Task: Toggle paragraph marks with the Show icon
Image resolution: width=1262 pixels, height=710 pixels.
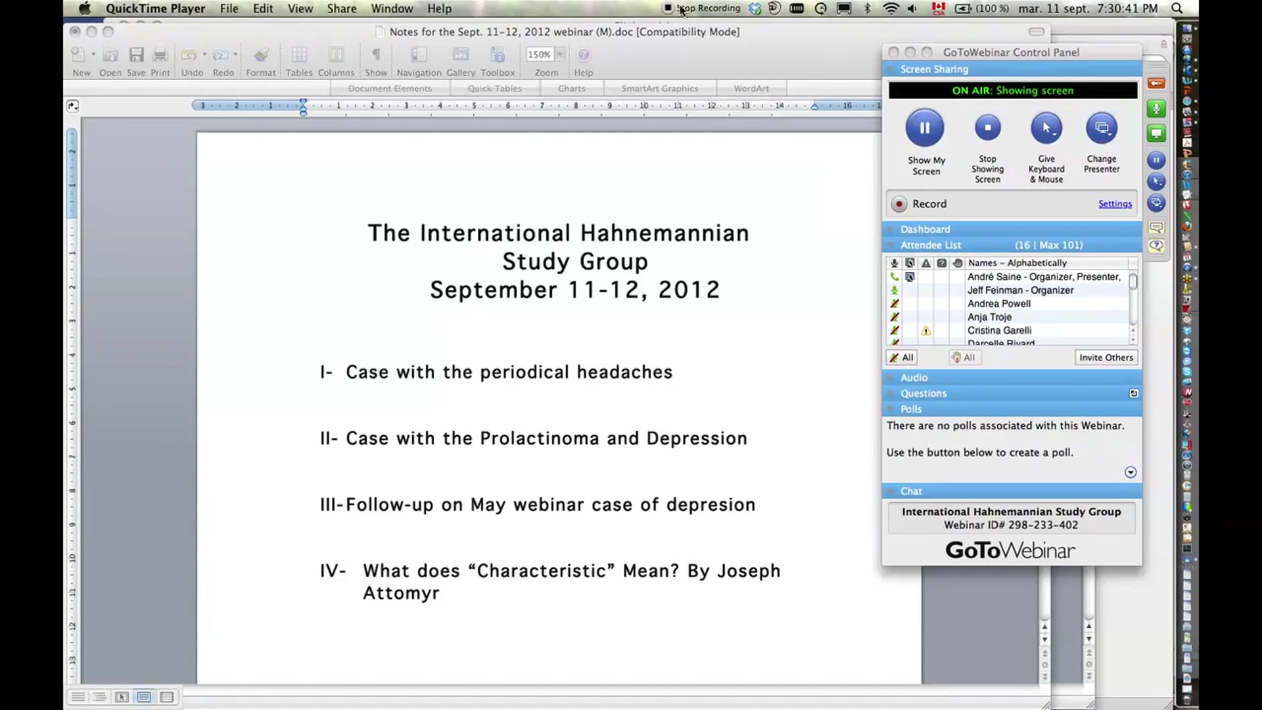Action: click(375, 55)
